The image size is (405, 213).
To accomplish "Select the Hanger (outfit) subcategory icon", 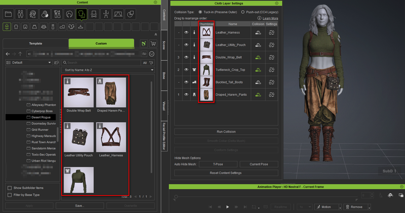I will coord(80,27).
